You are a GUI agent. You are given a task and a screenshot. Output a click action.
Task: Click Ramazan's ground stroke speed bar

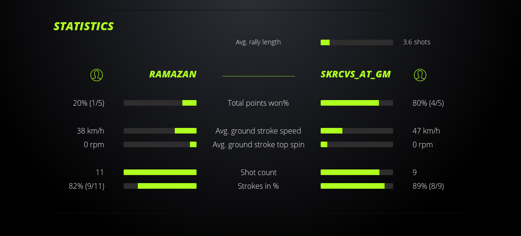point(160,131)
